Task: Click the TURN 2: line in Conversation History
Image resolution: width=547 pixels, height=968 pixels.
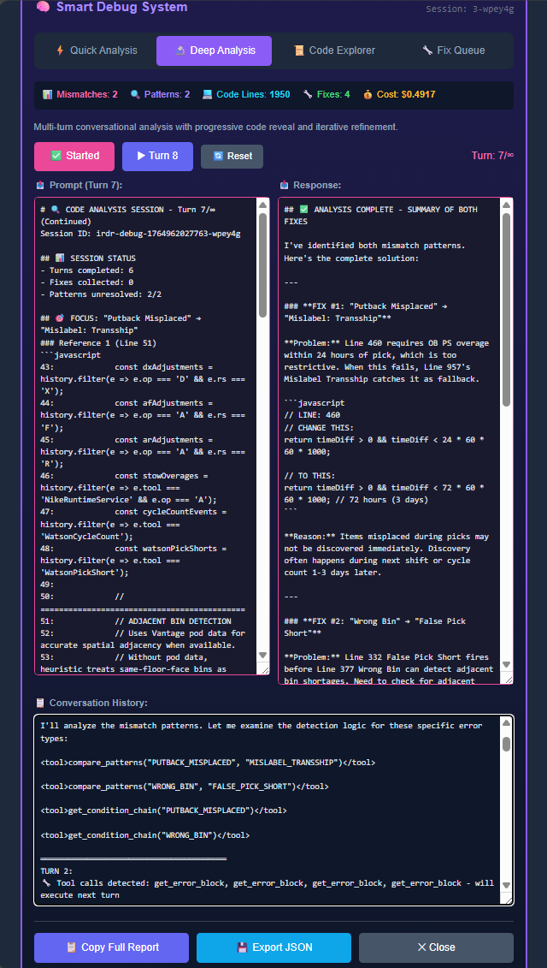Action: pos(56,871)
